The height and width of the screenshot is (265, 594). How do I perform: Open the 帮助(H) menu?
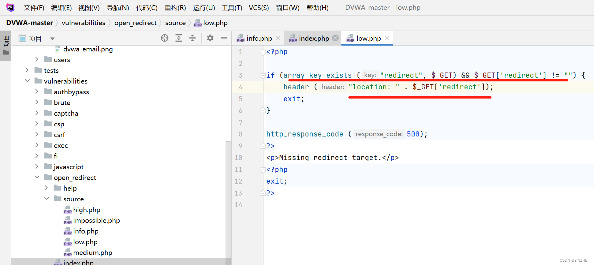pos(318,8)
